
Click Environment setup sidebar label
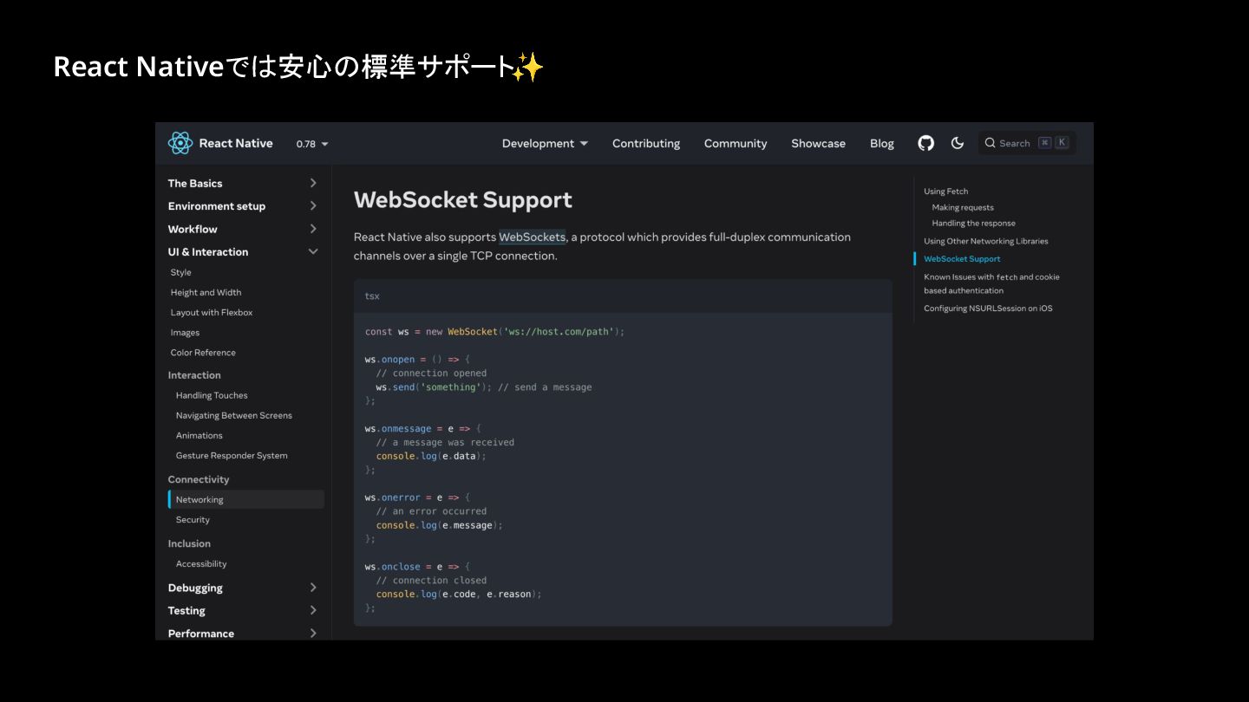217,206
